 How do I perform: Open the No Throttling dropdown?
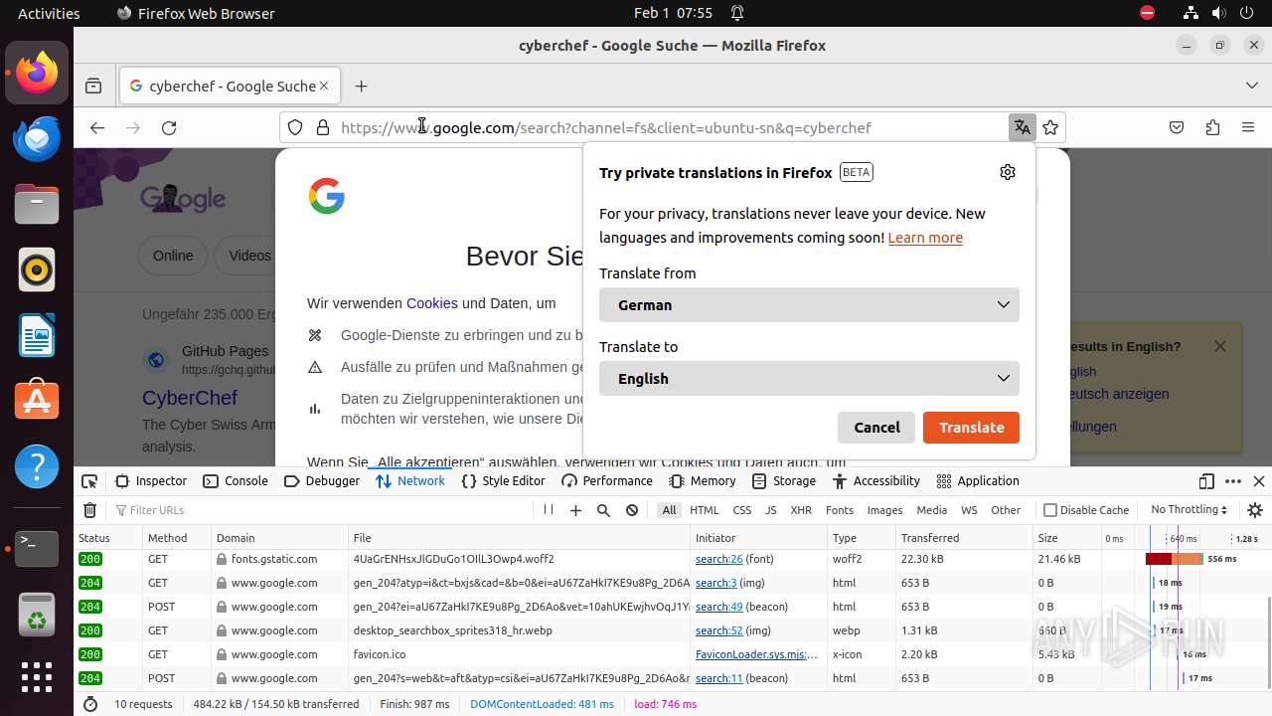coord(1189,510)
